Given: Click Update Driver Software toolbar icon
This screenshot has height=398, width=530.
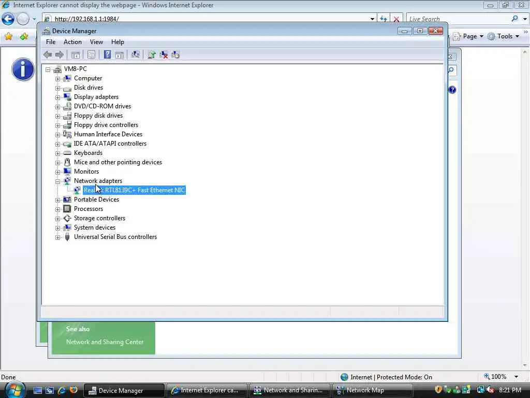Looking at the screenshot, I should pyautogui.click(x=152, y=54).
